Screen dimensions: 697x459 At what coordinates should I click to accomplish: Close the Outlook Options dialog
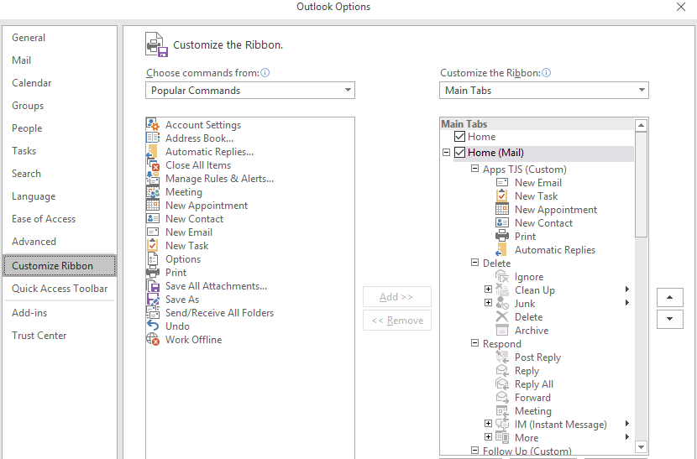(x=680, y=7)
